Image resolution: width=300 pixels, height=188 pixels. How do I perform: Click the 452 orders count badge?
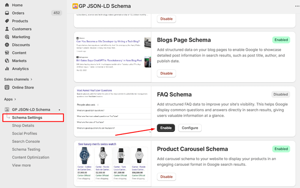[57, 13]
